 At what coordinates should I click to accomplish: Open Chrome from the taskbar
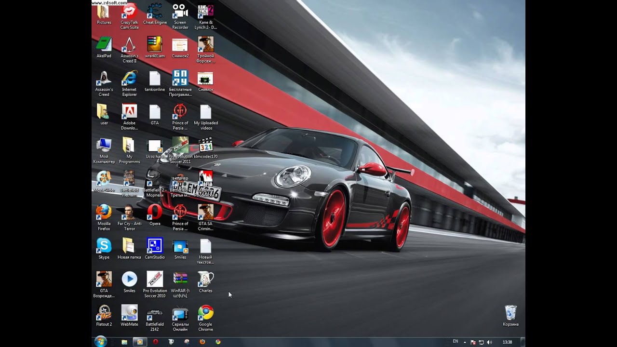pos(218,342)
